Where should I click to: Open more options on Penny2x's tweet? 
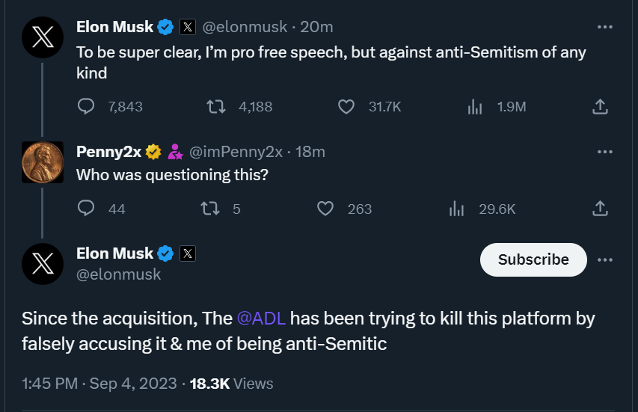pos(605,152)
